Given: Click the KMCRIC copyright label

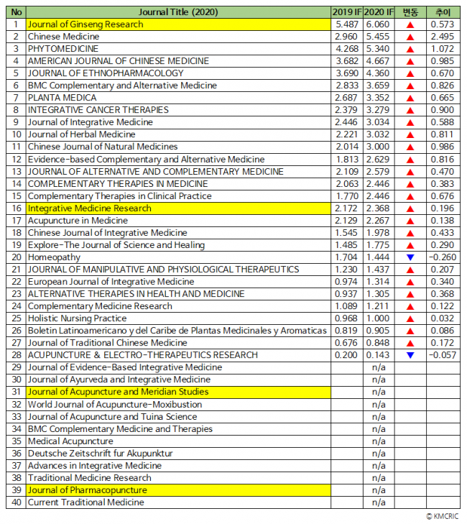Looking at the screenshot, I should 443,516.
